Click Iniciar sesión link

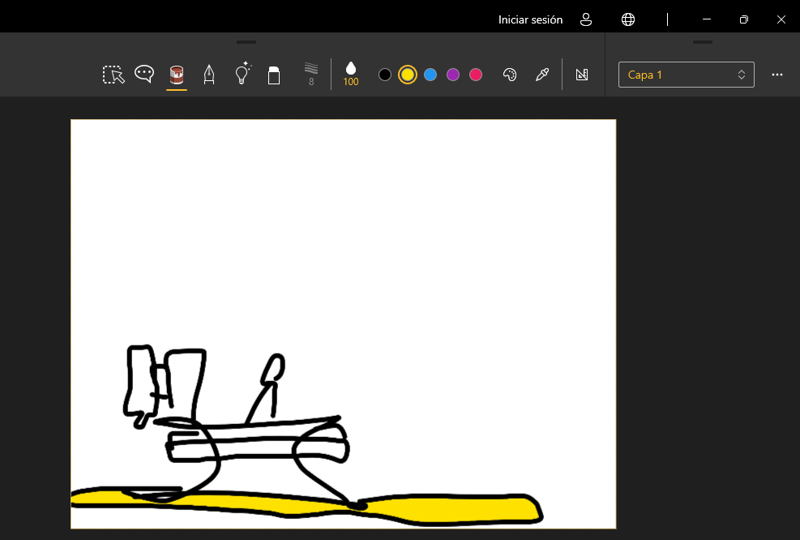tap(530, 19)
